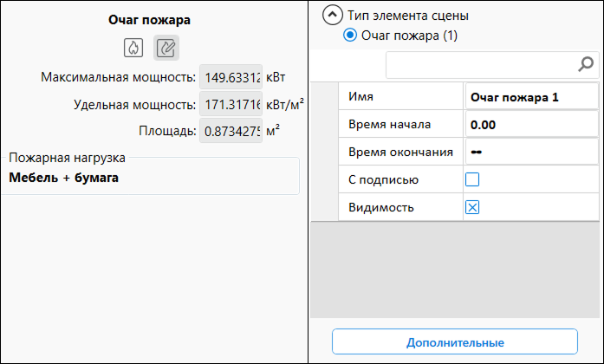Click the Пожарная нагрузка group label
Image resolution: width=604 pixels, height=364 pixels.
tap(67, 158)
